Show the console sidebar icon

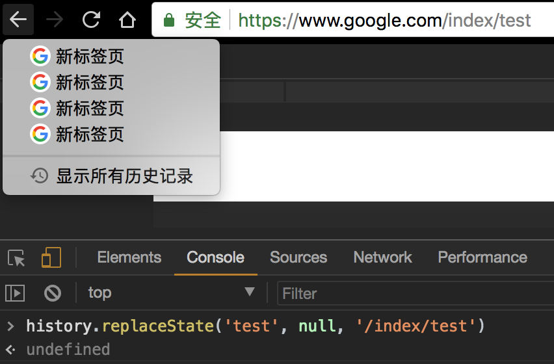coord(15,293)
